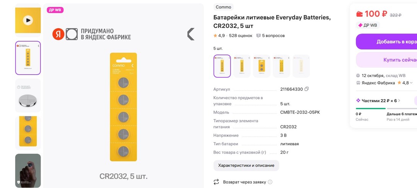Viewport: 417px width, 188px height.
Task: Click the ДР WB badge on product image
Action: point(55,10)
